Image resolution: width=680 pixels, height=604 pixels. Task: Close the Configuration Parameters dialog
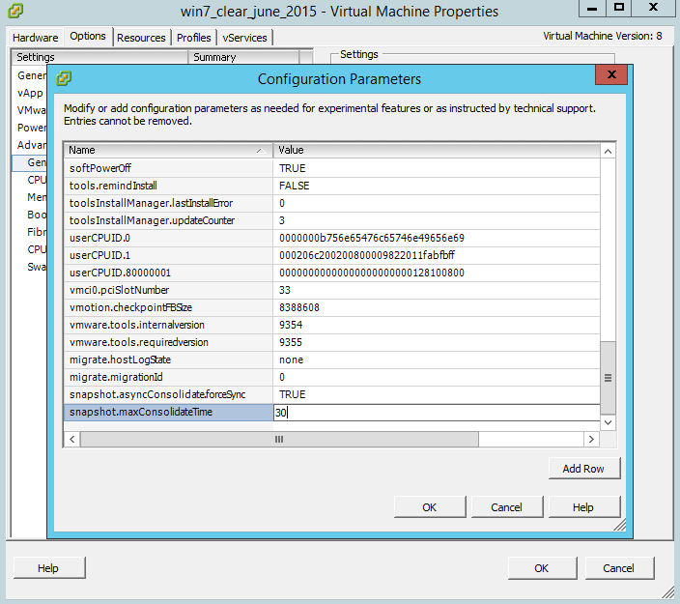coord(611,74)
